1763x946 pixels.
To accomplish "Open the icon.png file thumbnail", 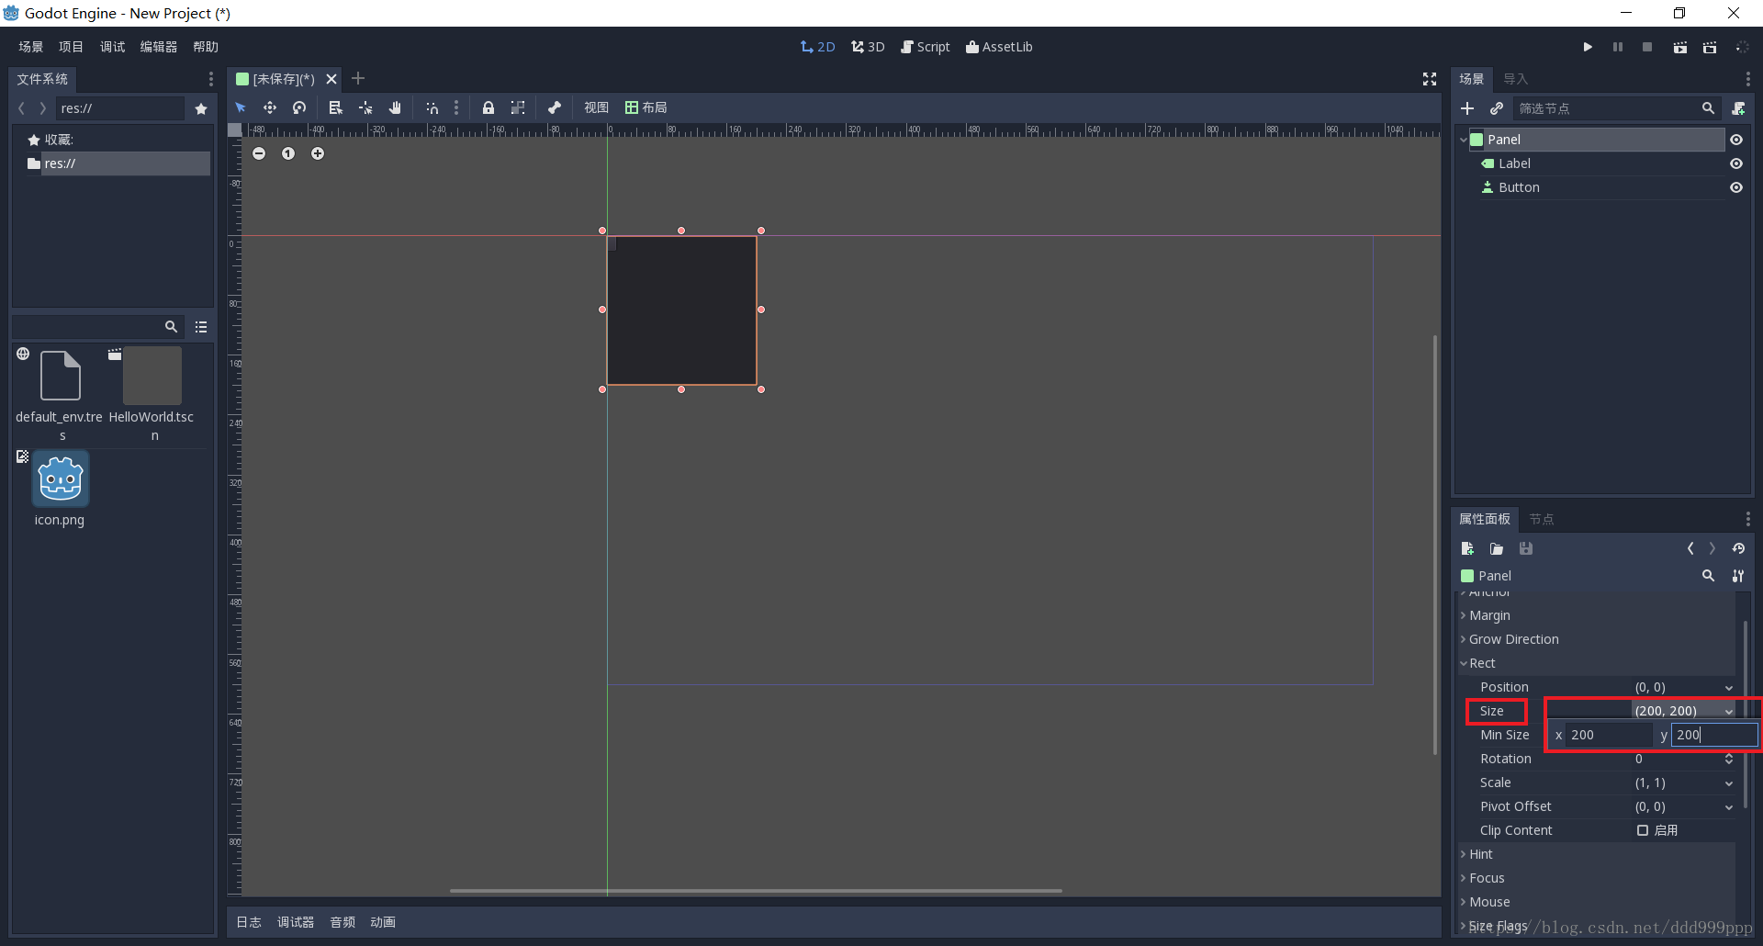I will (61, 479).
